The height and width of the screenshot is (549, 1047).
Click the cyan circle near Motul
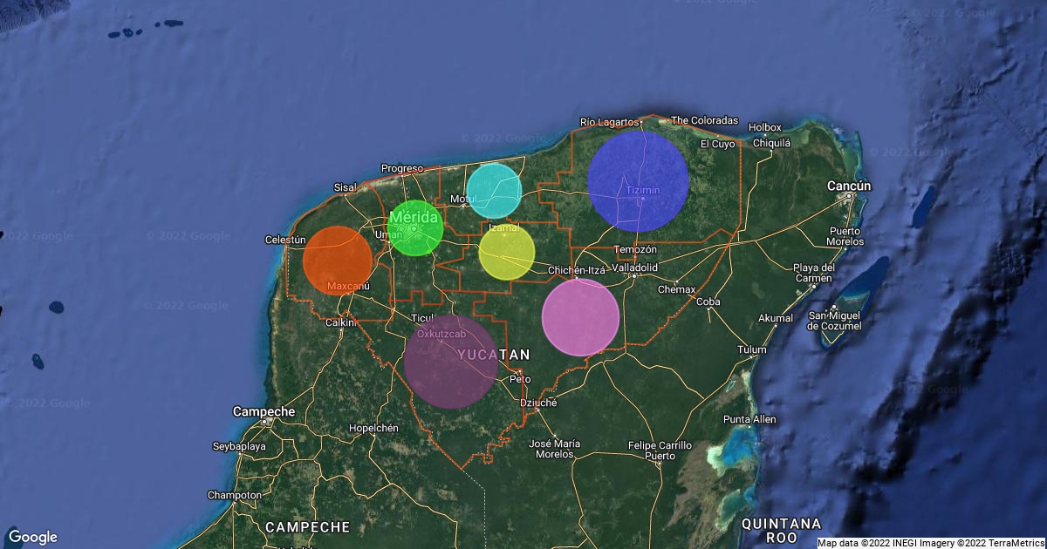[x=494, y=190]
